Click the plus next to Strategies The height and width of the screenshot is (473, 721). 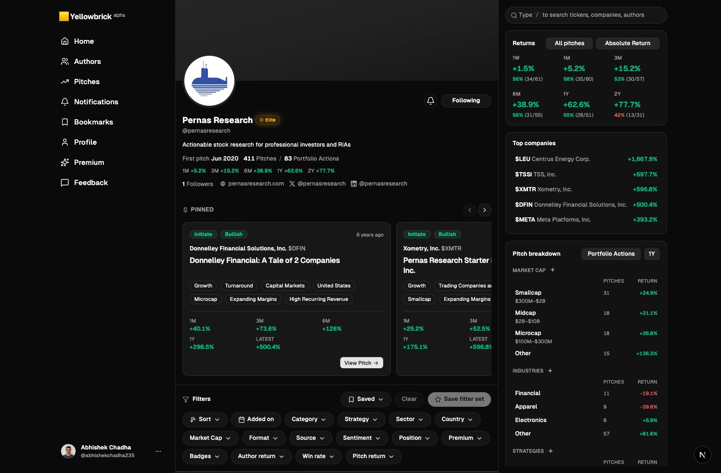click(x=551, y=451)
